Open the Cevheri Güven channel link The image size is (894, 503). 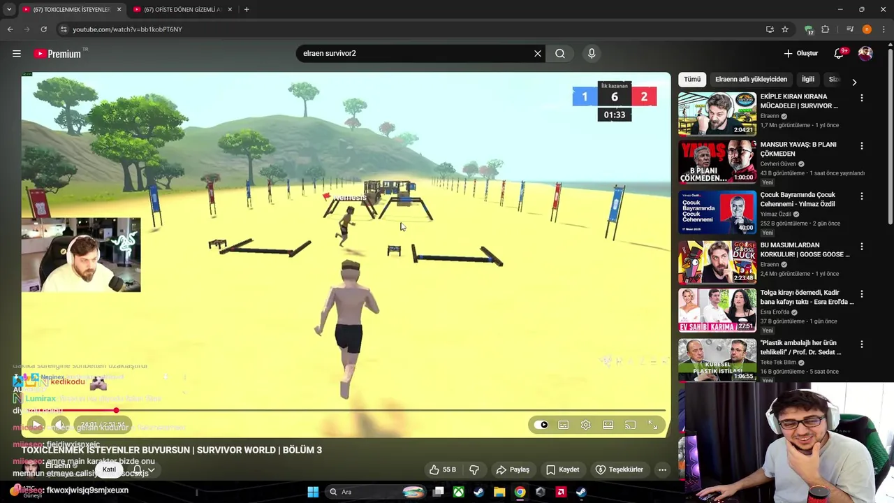(778, 163)
